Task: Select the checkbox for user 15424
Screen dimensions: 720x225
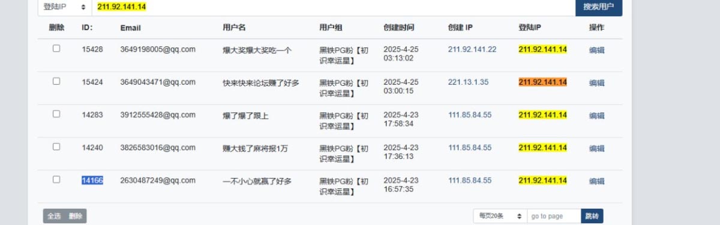Action: pyautogui.click(x=56, y=81)
